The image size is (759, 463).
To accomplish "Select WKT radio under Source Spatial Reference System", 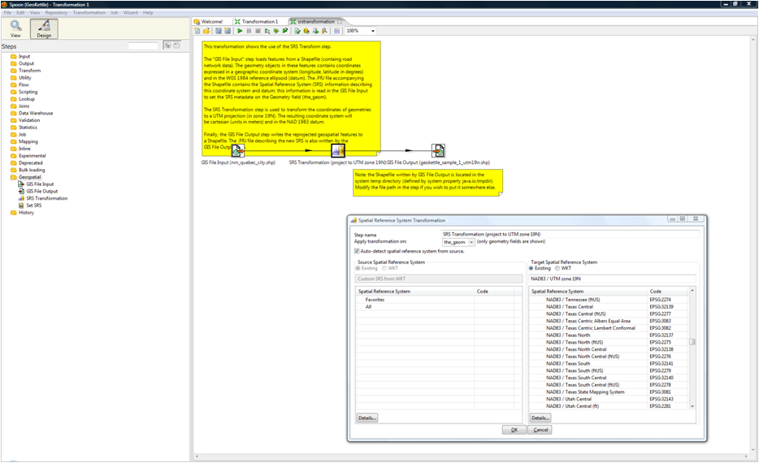I will point(384,268).
